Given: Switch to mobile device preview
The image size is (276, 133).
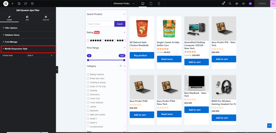Looking at the screenshot, I should pyautogui.click(x=159, y=3).
